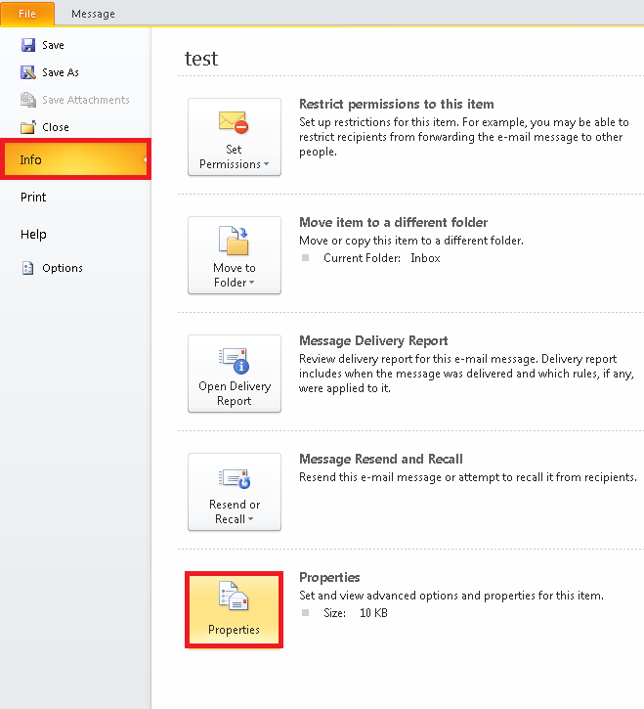
Task: Click the Open Delivery Report icon
Action: pos(235,360)
